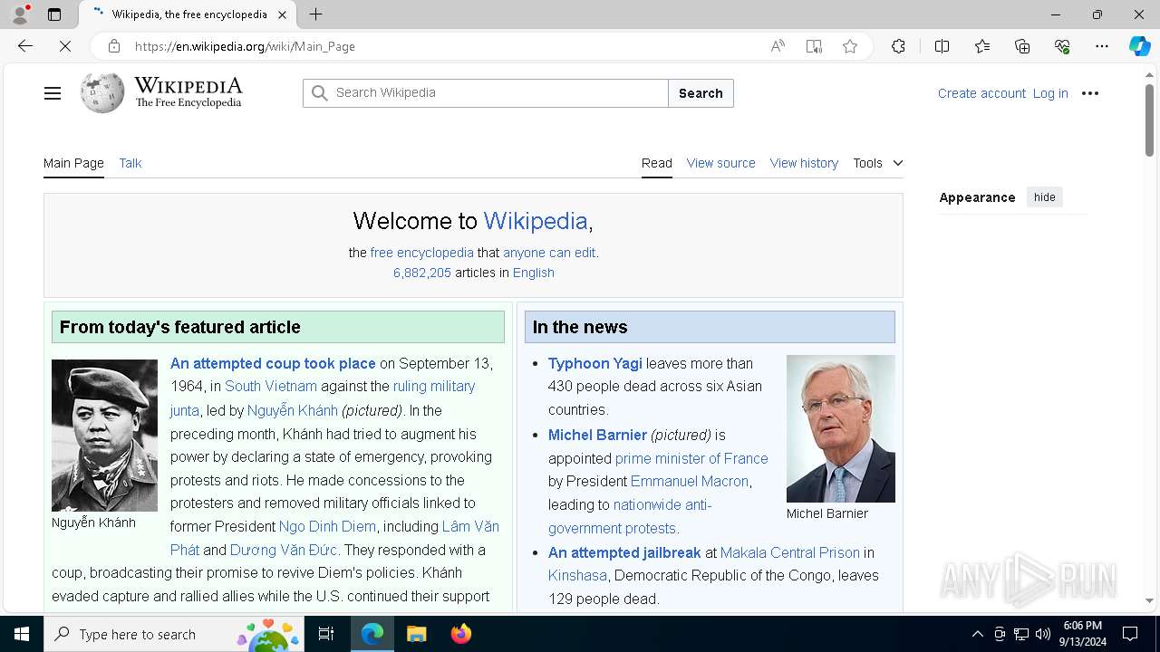Viewport: 1160px width, 652px height.
Task: Open the Kinshasa link
Action: tap(577, 575)
